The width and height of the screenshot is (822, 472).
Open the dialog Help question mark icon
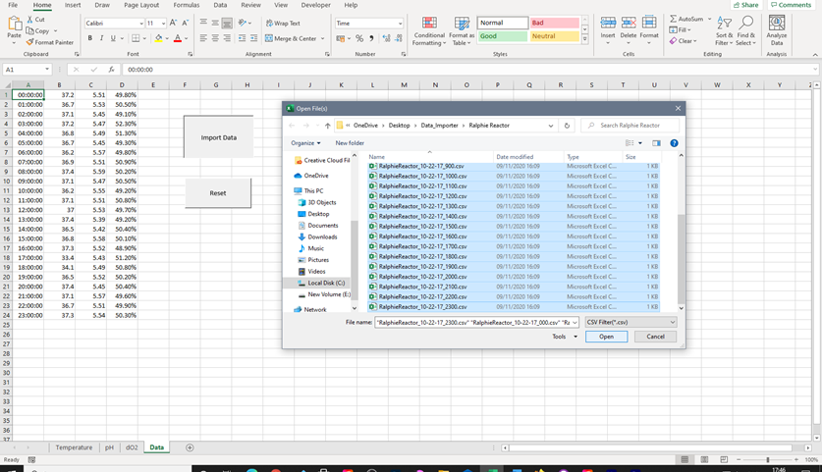(x=674, y=143)
